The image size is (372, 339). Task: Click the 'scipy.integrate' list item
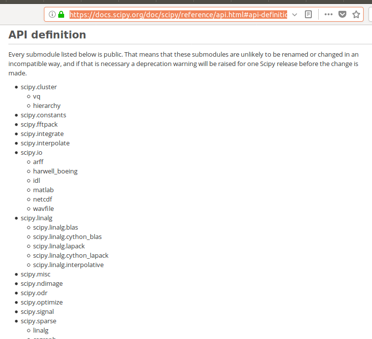pos(42,134)
